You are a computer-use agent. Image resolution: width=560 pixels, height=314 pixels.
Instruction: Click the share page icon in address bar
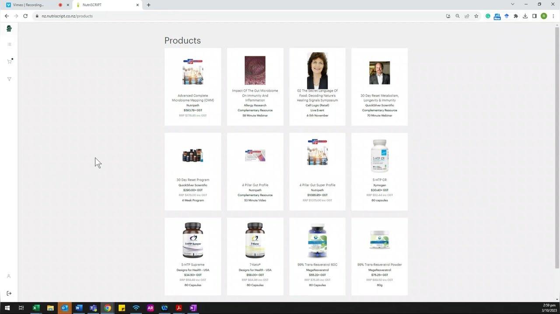(x=467, y=16)
